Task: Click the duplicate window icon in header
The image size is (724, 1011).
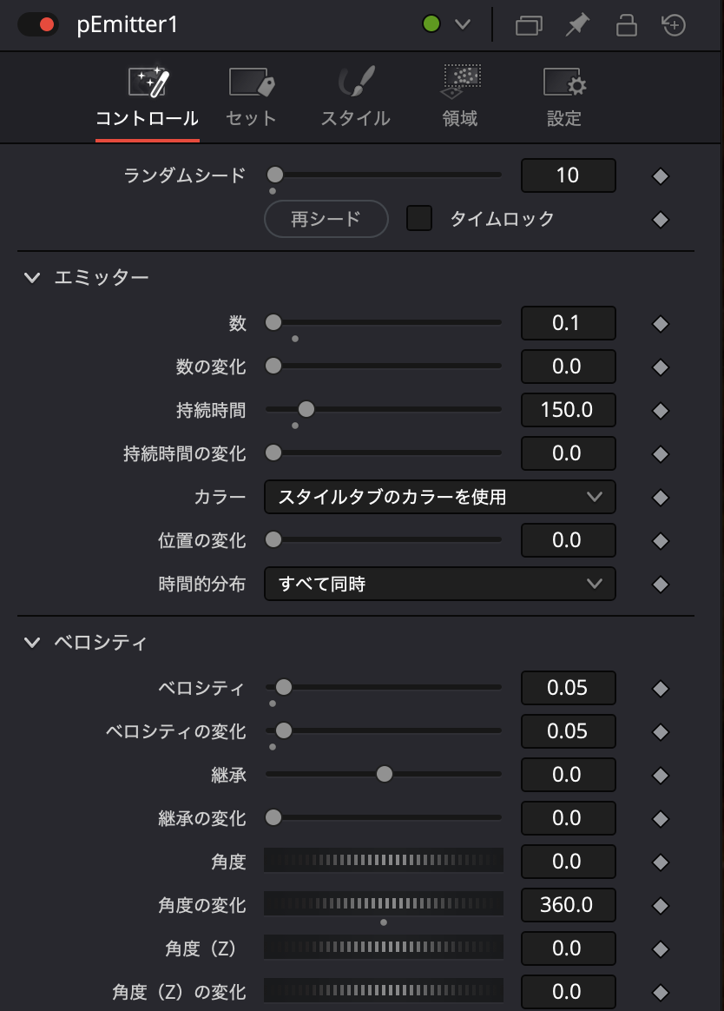Action: (529, 24)
